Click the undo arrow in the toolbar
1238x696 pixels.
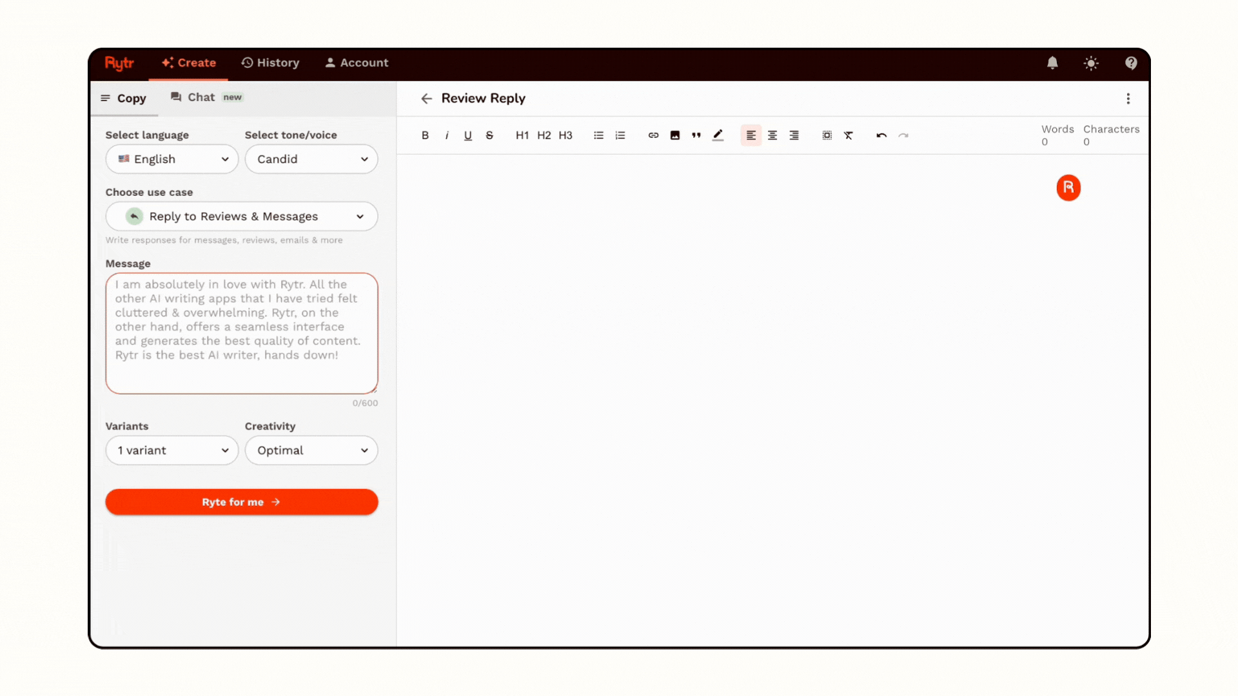(881, 135)
